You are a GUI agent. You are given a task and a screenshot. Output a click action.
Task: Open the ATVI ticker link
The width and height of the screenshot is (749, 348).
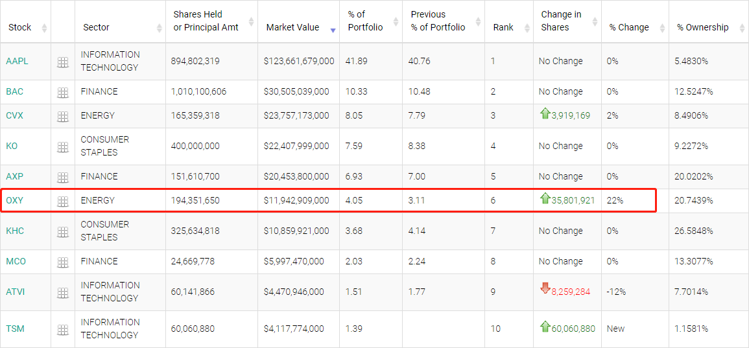click(x=16, y=291)
